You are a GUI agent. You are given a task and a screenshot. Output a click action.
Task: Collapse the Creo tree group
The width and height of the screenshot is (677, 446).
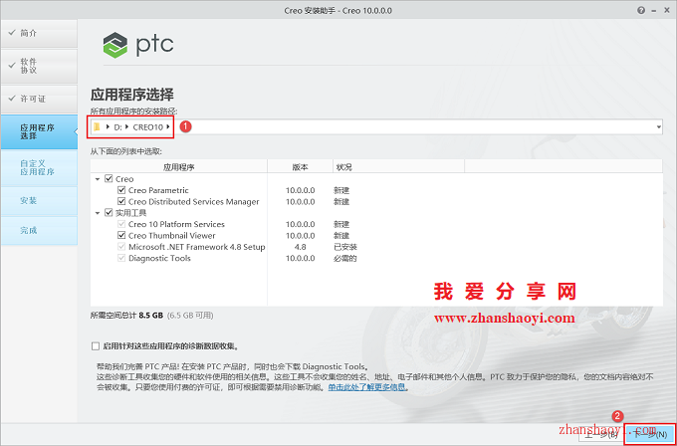(98, 179)
